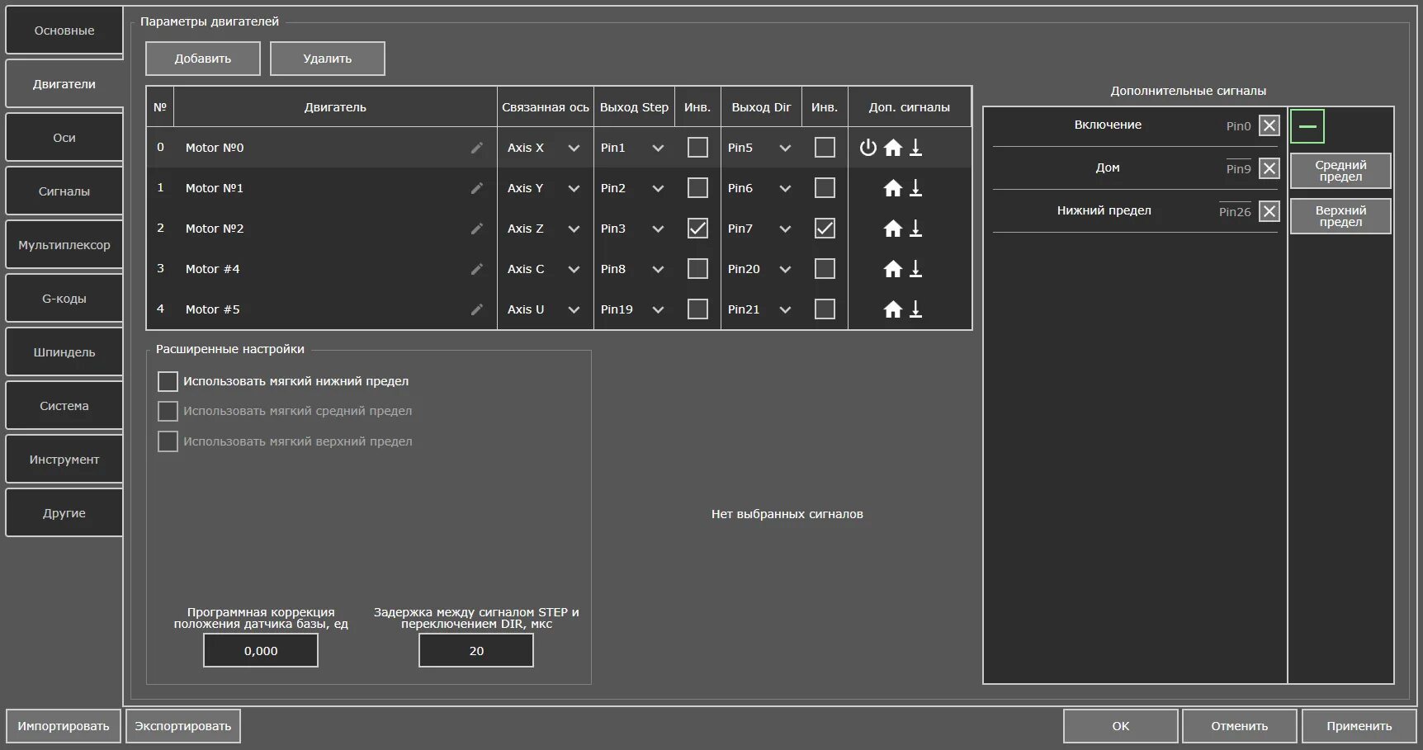Click the lower limit icon for Motor №1
The width and height of the screenshot is (1423, 750).
[915, 188]
